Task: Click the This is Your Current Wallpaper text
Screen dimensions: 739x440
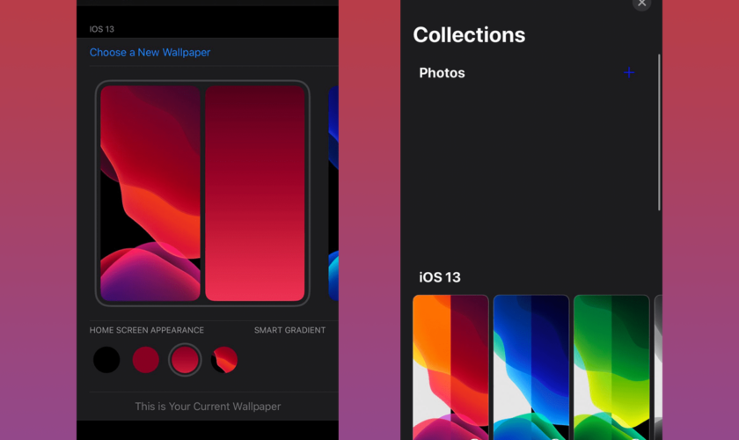Action: [x=208, y=407]
